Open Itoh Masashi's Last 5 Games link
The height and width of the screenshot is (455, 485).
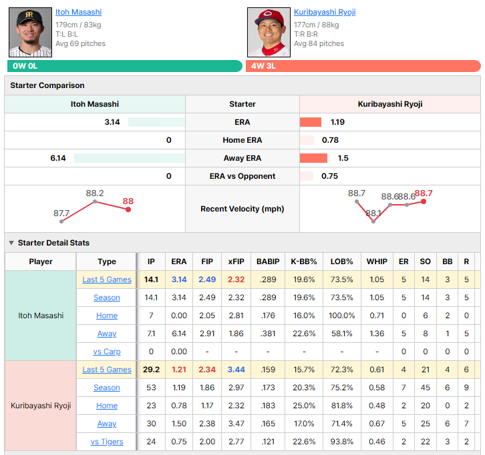coord(107,280)
